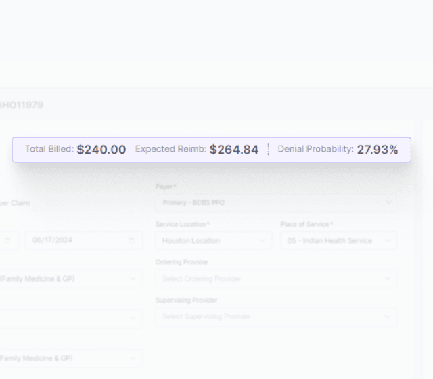
Task: Expand the Payer field chevron arrow
Action: coord(388,202)
